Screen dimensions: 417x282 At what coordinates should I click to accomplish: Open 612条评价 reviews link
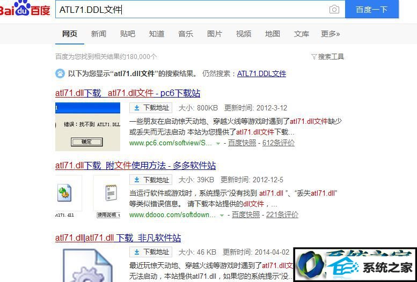pyautogui.click(x=279, y=143)
